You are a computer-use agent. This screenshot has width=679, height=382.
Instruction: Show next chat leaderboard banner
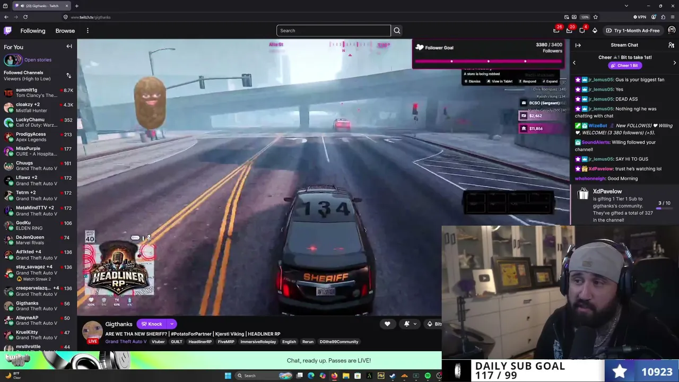(674, 63)
